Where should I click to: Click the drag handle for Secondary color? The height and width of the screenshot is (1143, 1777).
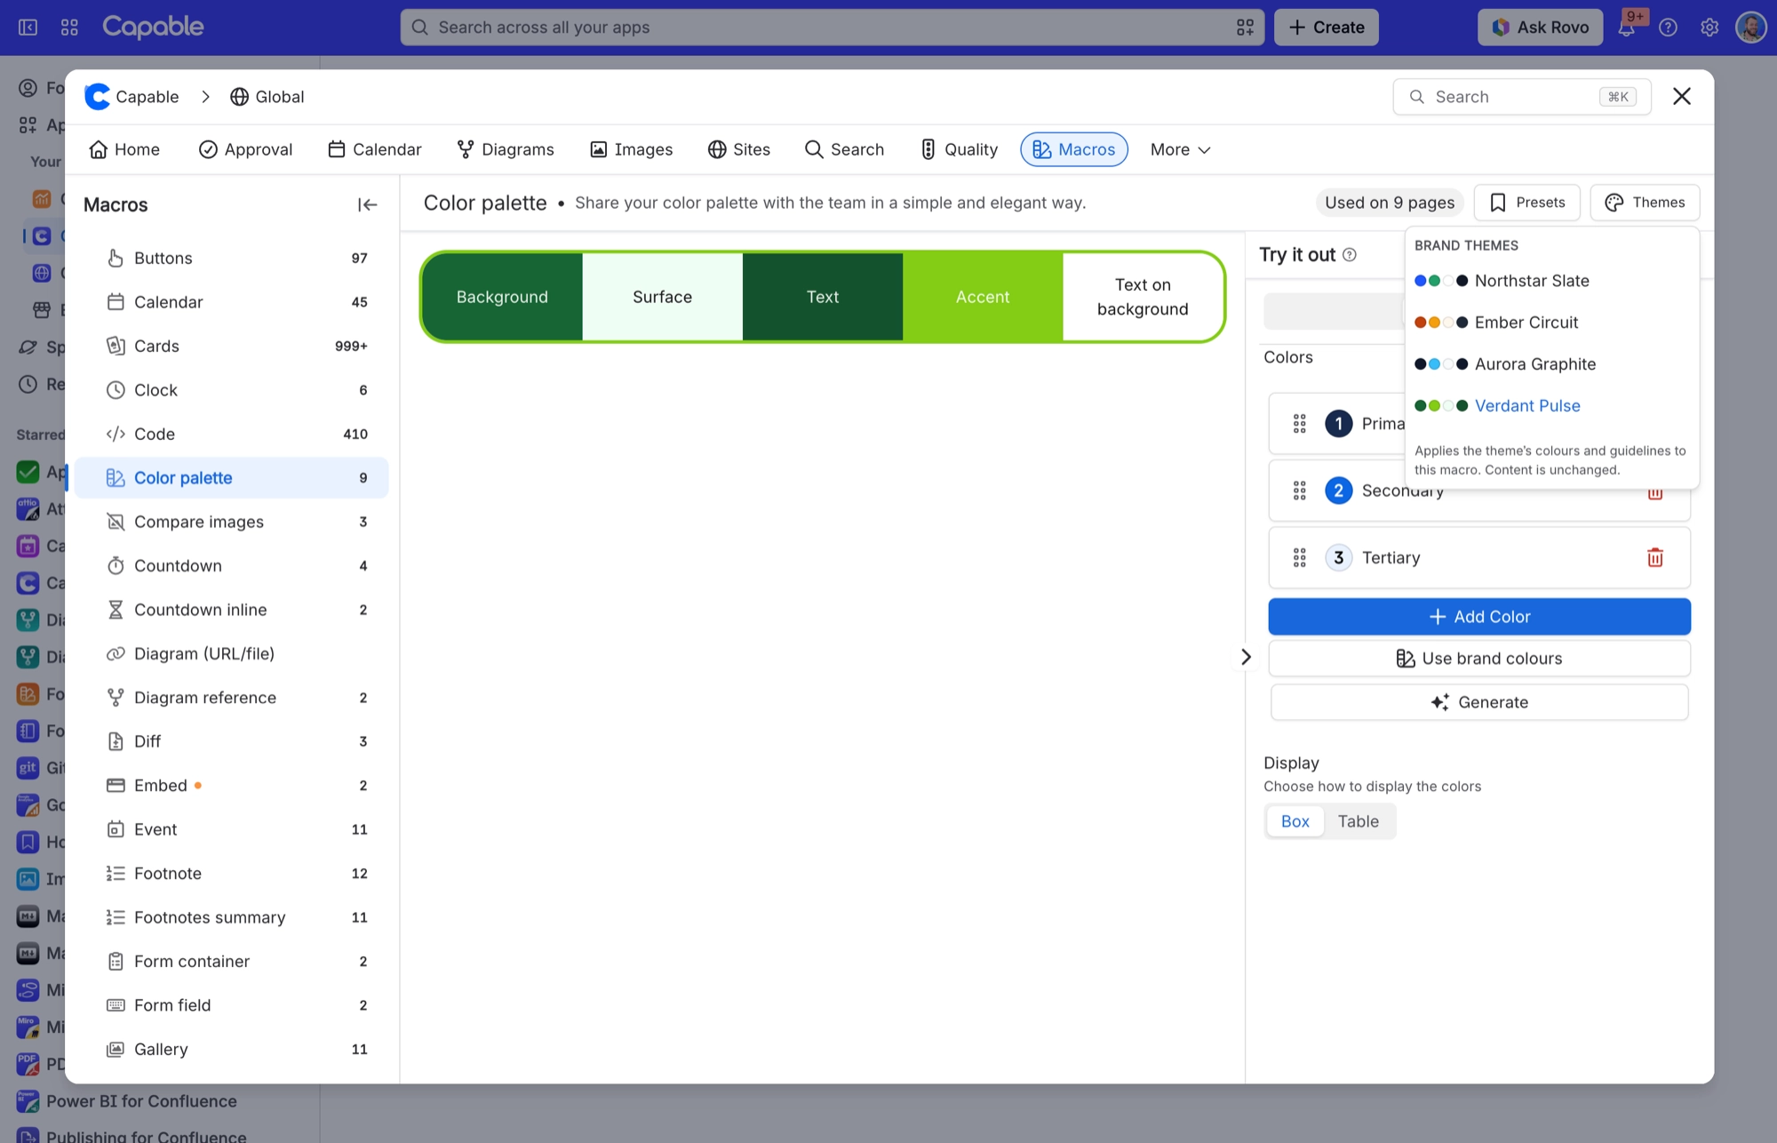[1299, 490]
